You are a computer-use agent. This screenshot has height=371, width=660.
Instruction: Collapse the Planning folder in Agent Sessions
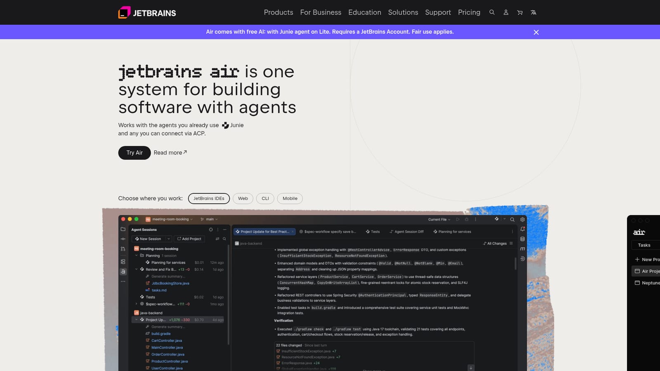click(x=137, y=256)
